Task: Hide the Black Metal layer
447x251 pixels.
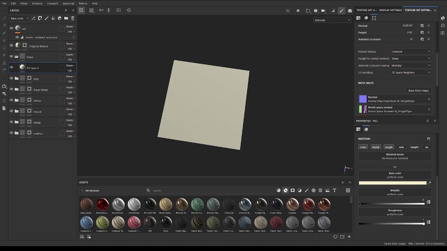Action: coord(11,89)
